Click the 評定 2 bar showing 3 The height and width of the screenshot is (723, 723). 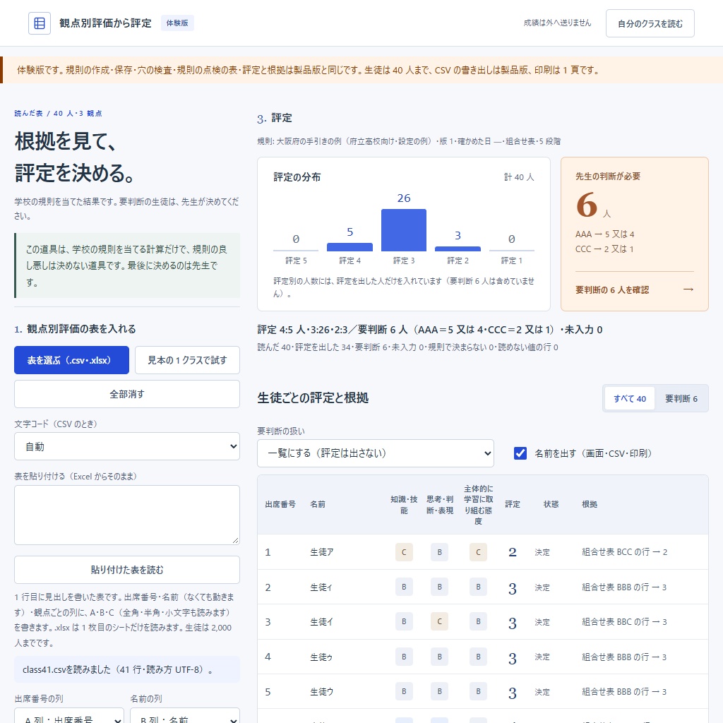pos(458,249)
